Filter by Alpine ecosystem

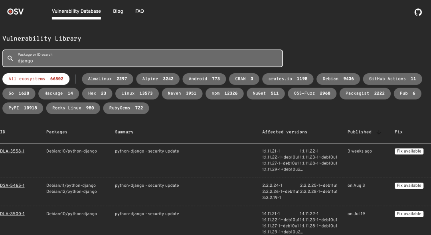point(158,79)
